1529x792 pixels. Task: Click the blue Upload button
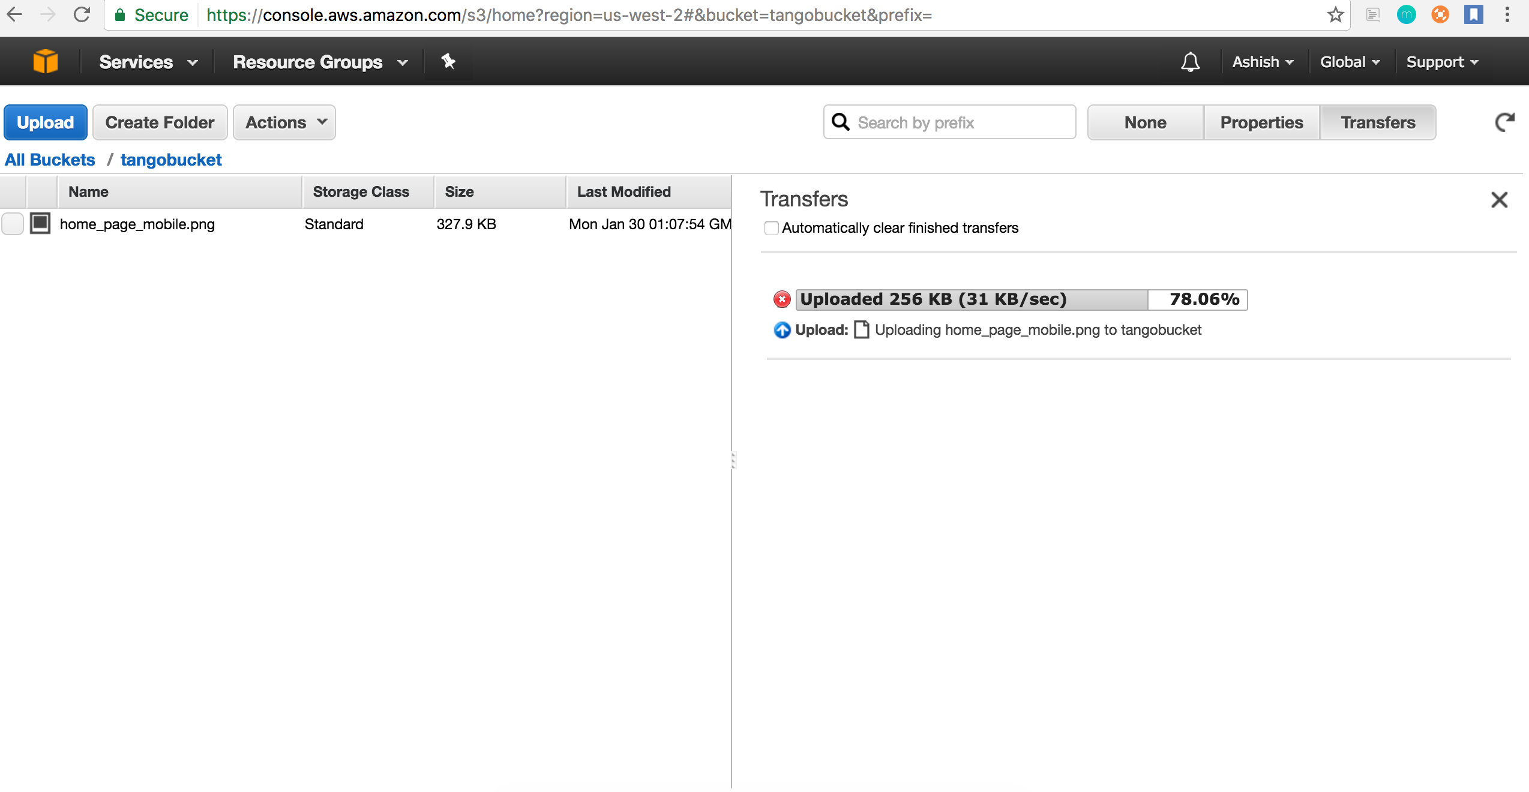point(46,122)
